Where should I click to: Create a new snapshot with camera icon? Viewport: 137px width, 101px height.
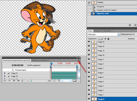click(135, 25)
